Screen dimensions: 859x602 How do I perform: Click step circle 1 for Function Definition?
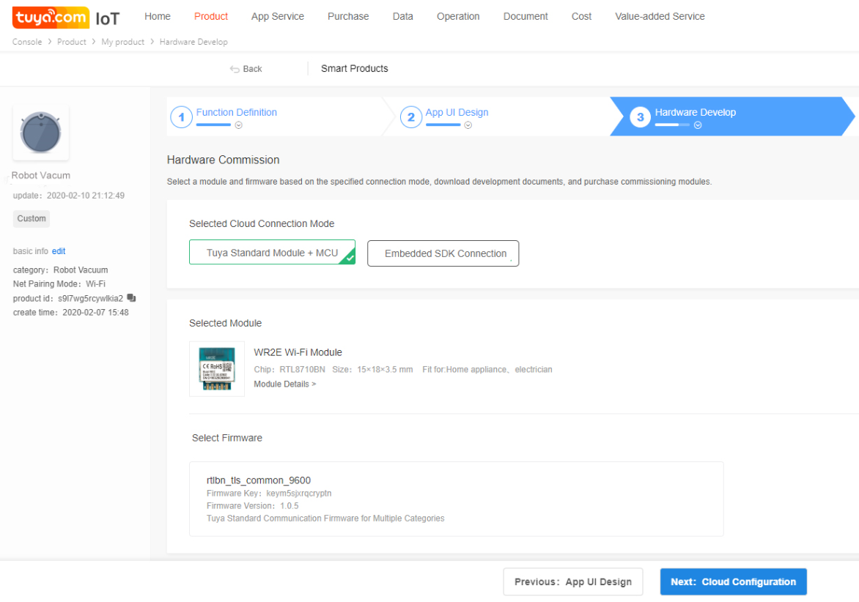181,116
